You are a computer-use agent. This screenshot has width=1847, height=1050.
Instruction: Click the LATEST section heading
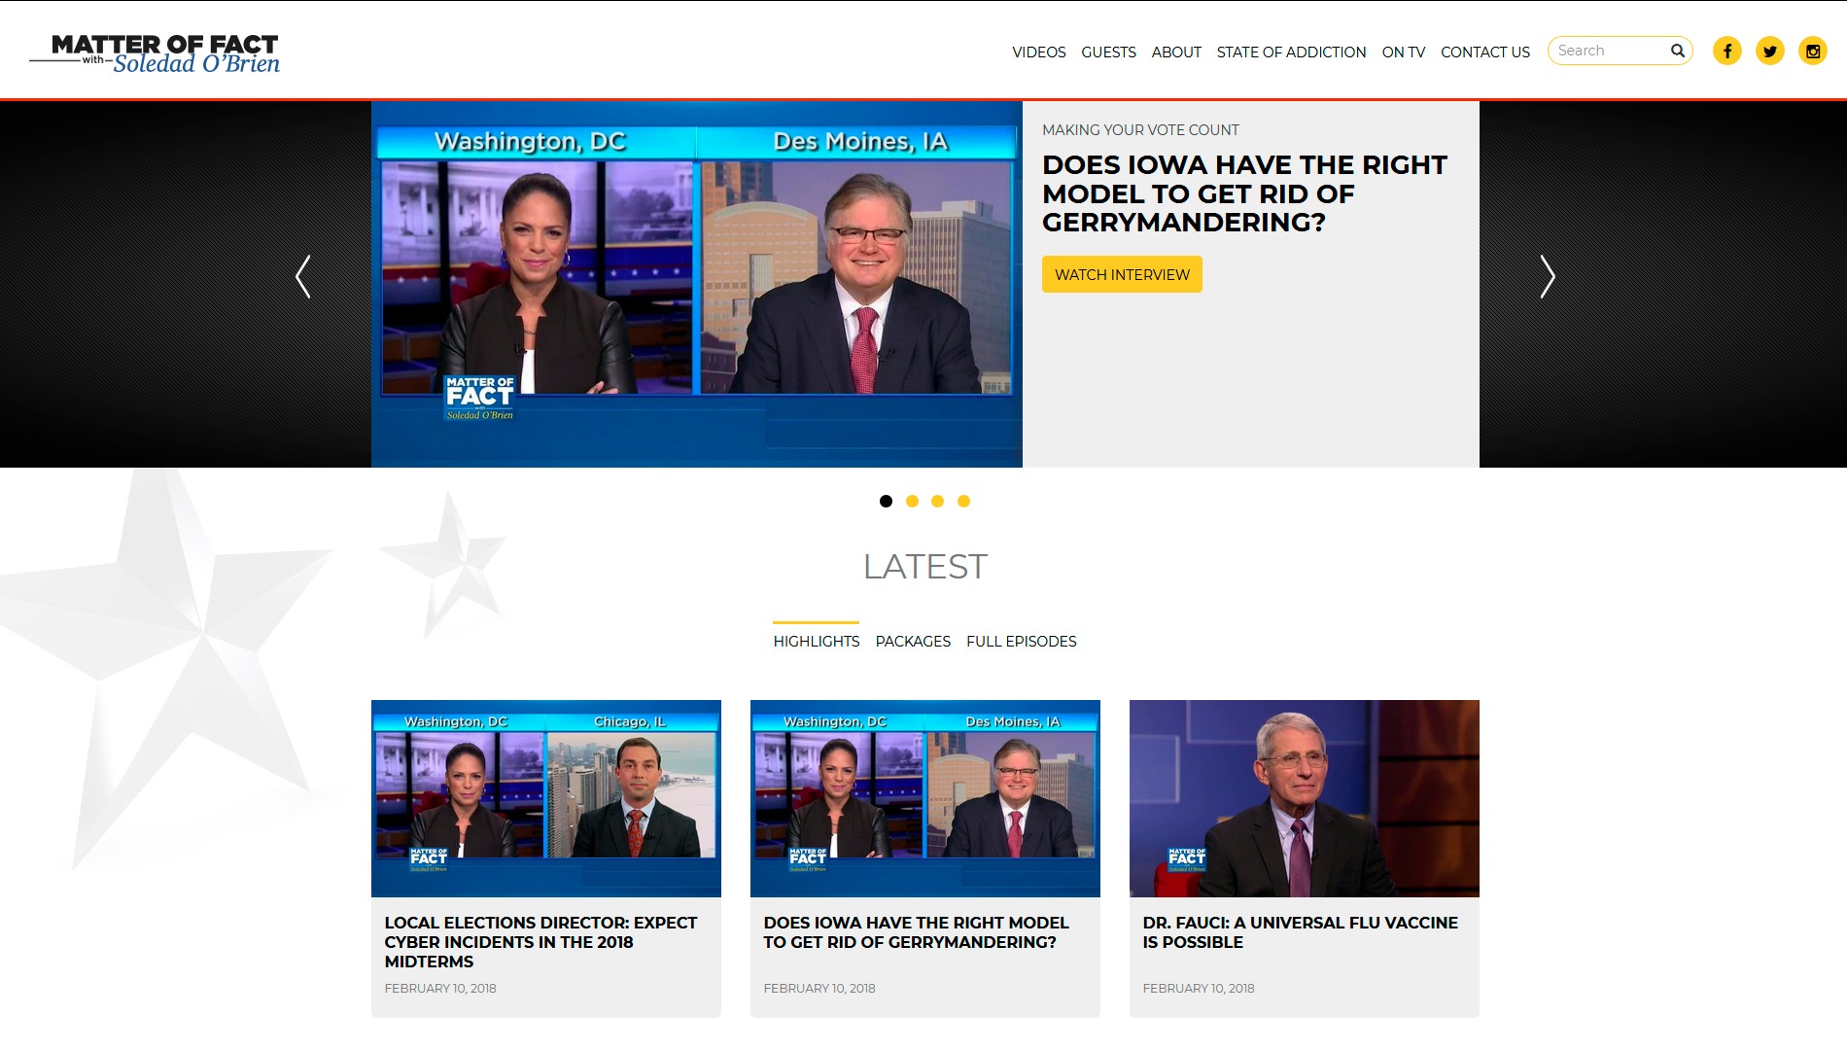pos(924,566)
